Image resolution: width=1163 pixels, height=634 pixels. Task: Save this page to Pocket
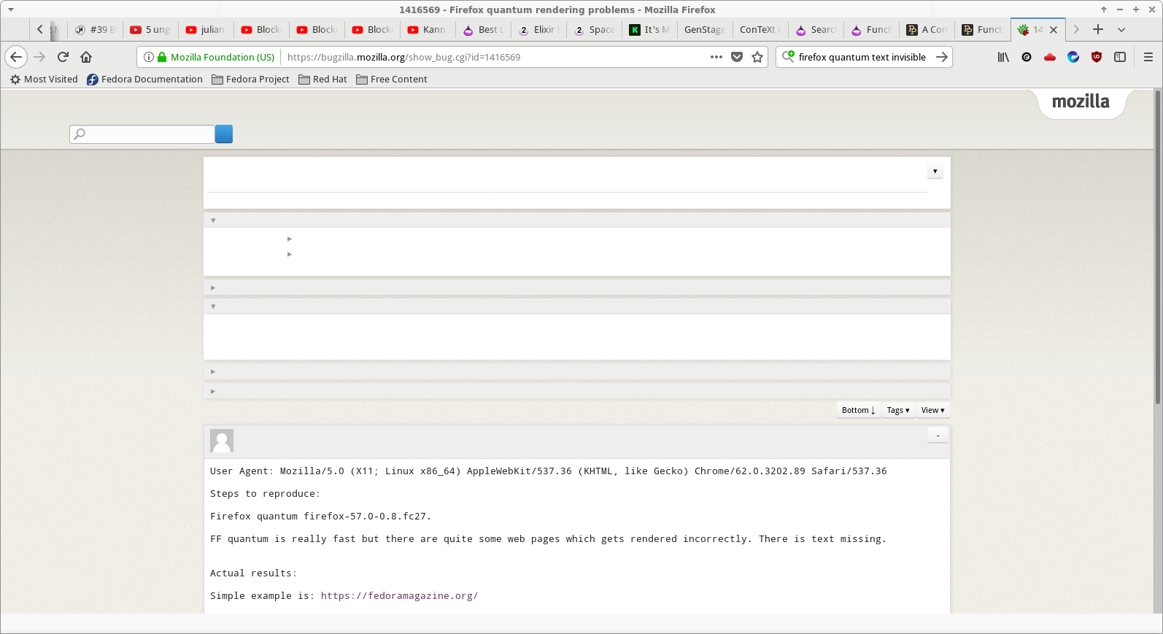(x=737, y=57)
